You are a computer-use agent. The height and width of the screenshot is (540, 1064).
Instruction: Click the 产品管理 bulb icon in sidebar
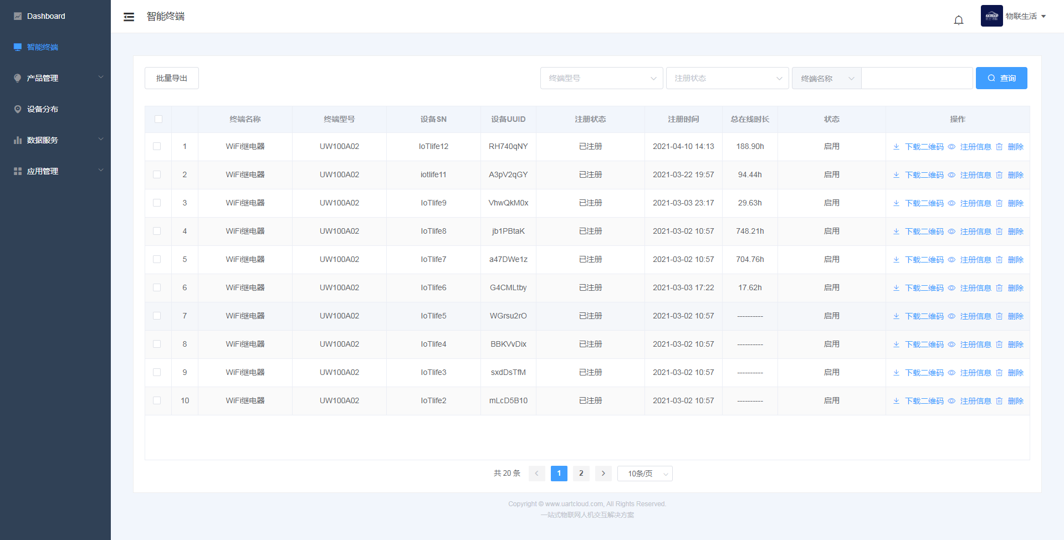[18, 78]
